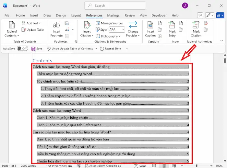
Task: Click the Mark Entry icon
Action: point(172,26)
